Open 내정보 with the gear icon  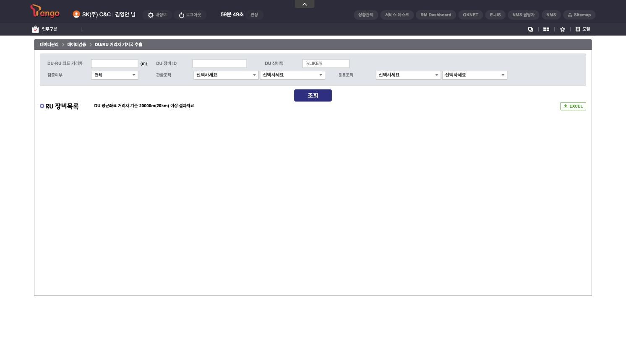(157, 15)
